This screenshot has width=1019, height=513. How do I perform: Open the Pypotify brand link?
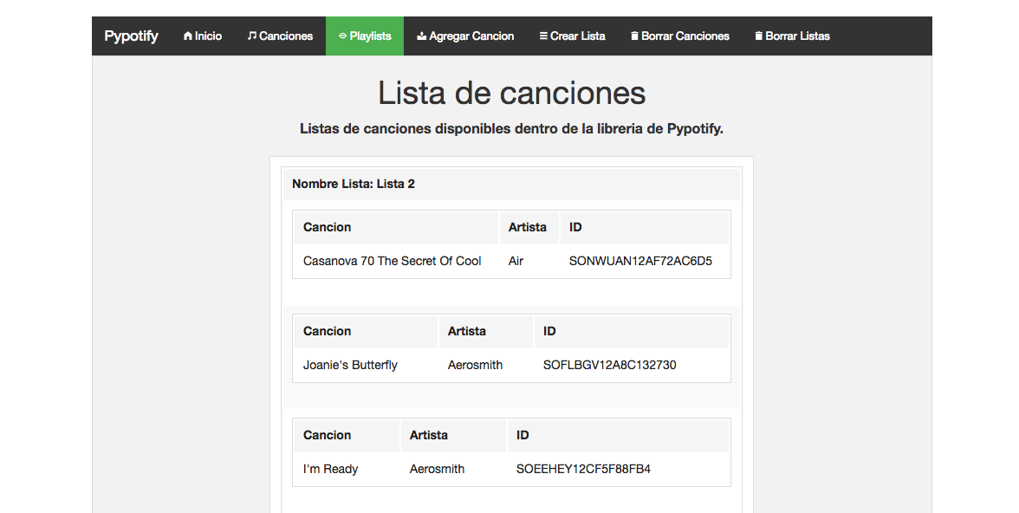pyautogui.click(x=131, y=36)
